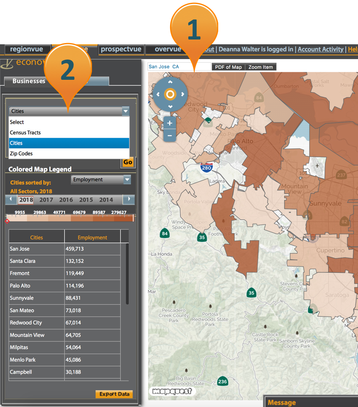The height and width of the screenshot is (407, 358).
Task: Open the overvue tab
Action: (168, 49)
